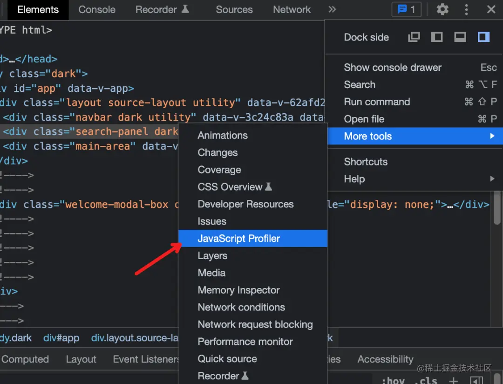Open the Animations tool
The height and width of the screenshot is (384, 503).
(253, 136)
